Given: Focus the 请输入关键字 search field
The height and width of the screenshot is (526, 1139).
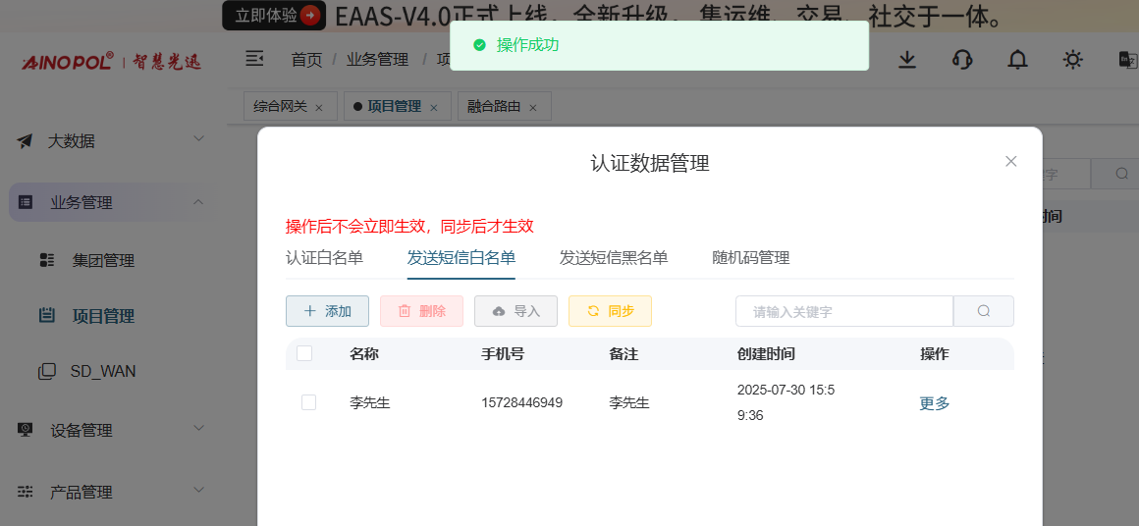Looking at the screenshot, I should click(x=843, y=311).
